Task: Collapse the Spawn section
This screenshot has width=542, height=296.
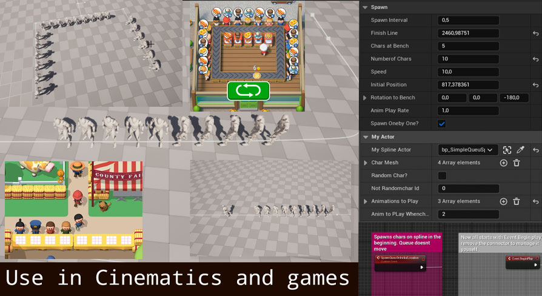Action: pos(365,7)
